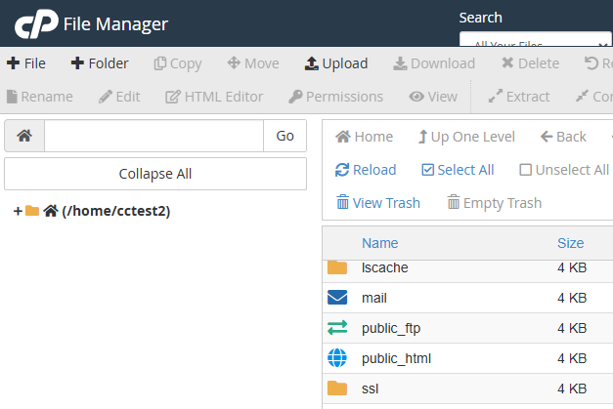
Task: Click into the path input field
Action: (154, 136)
